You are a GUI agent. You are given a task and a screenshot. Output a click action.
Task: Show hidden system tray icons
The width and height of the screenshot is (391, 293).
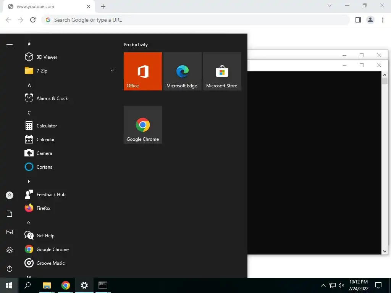[323, 285]
